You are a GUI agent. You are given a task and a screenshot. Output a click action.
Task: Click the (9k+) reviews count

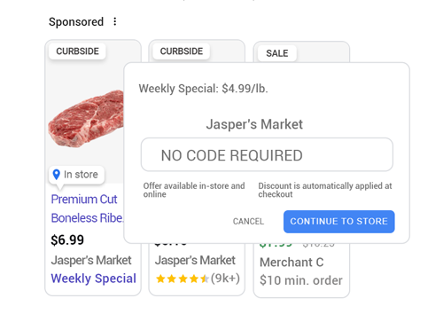[x=225, y=279]
